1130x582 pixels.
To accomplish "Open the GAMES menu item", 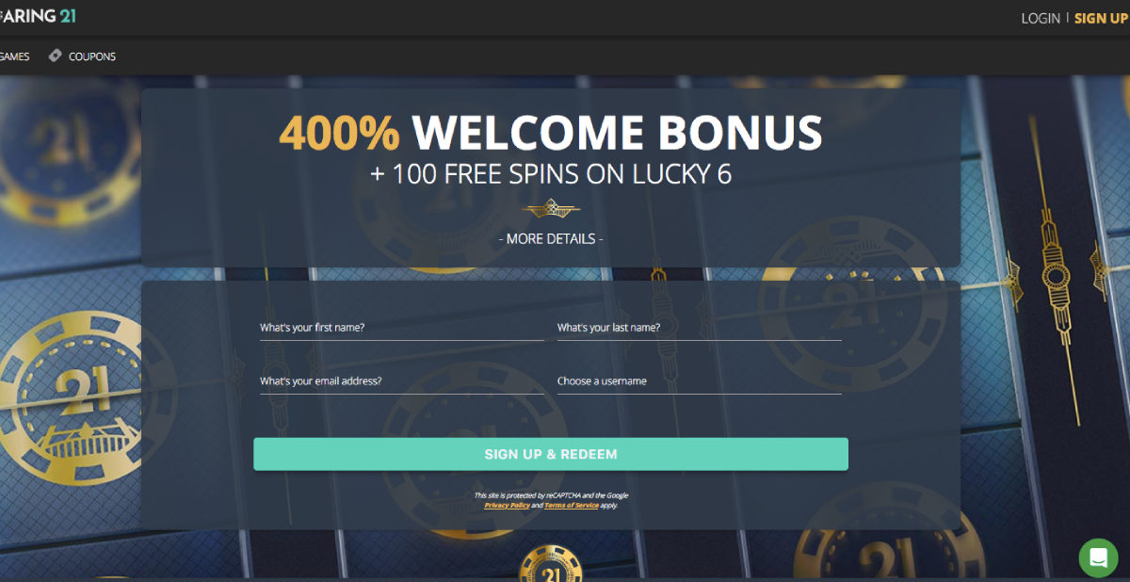I will (14, 57).
